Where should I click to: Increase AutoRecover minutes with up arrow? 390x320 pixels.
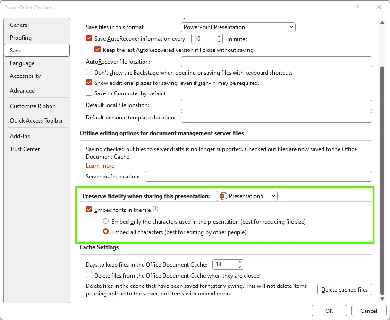219,36
